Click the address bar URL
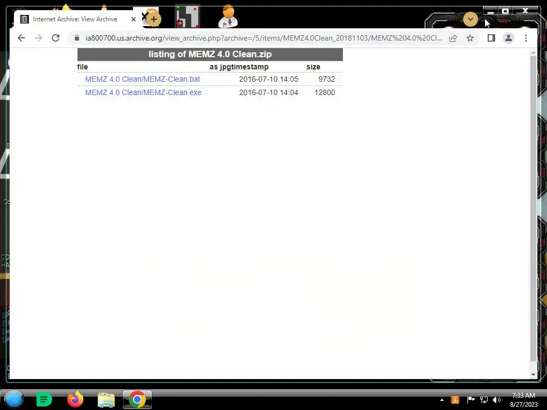This screenshot has width=547, height=410. 263,38
